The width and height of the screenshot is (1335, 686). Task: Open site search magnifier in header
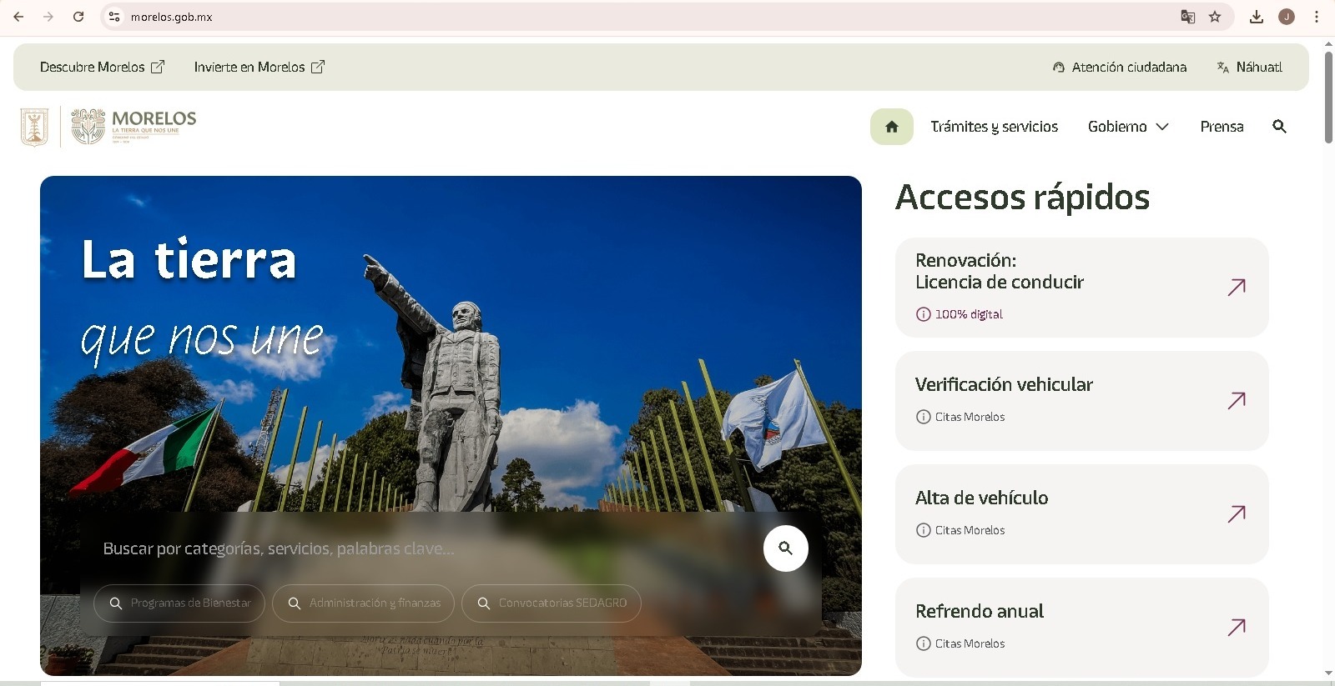(x=1279, y=127)
